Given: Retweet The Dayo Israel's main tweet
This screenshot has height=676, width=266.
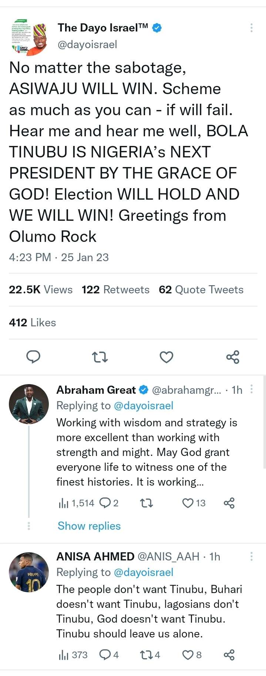Looking at the screenshot, I should pos(100,357).
